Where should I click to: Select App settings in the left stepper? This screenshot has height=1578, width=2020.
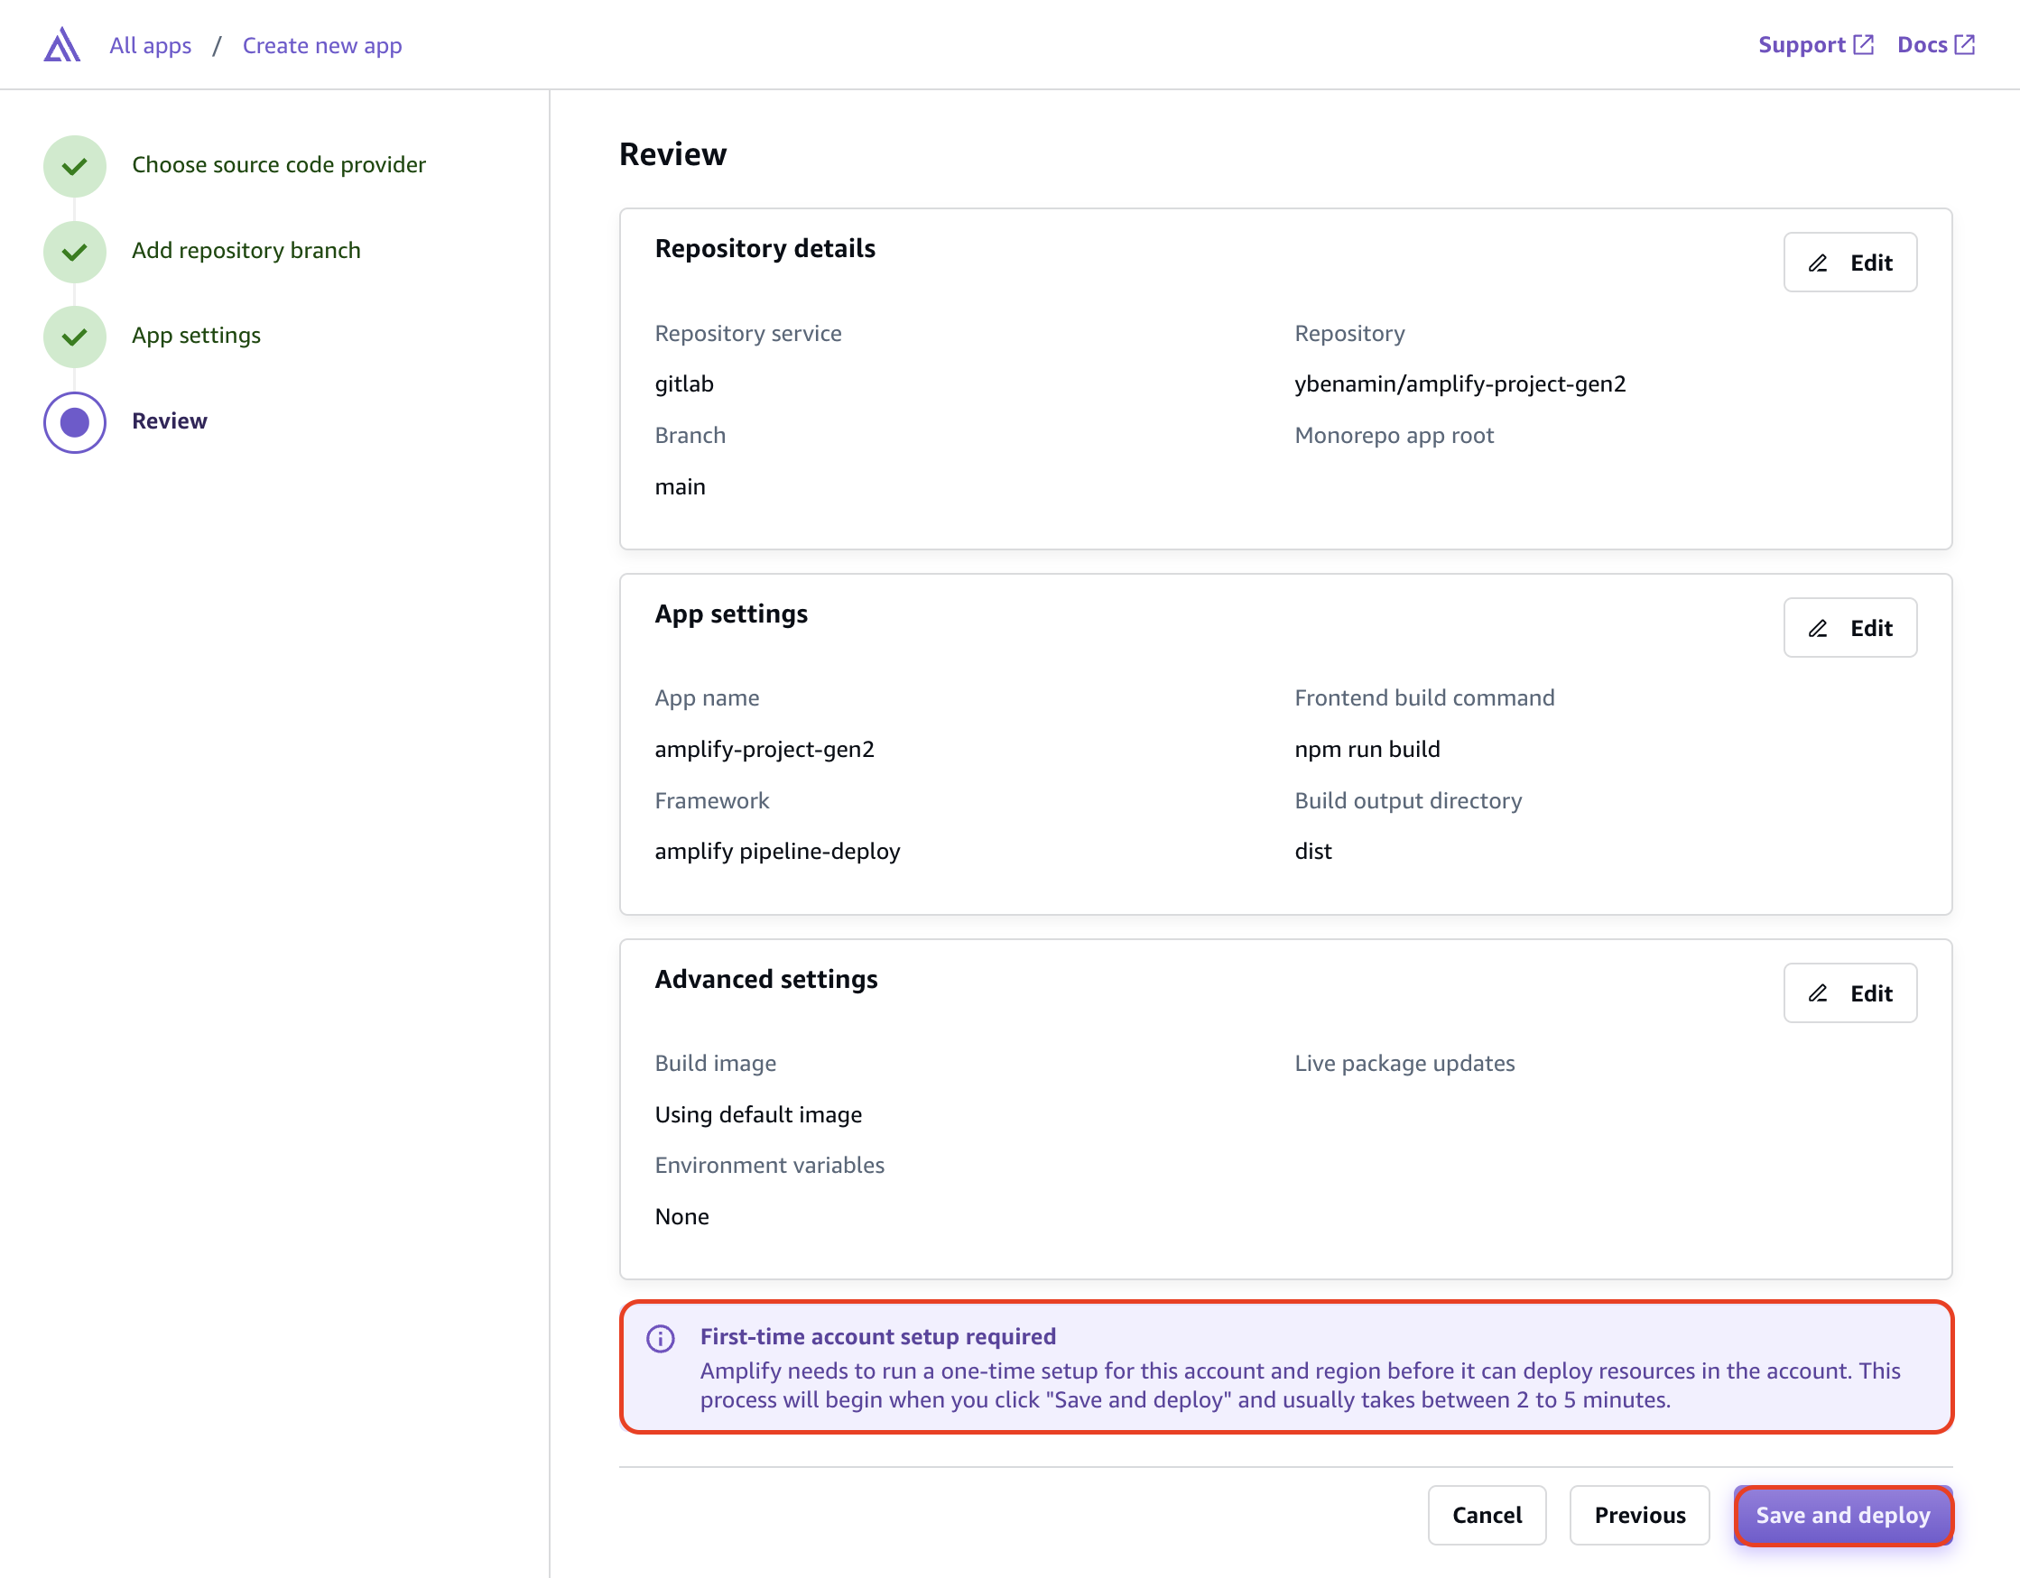[x=195, y=336]
